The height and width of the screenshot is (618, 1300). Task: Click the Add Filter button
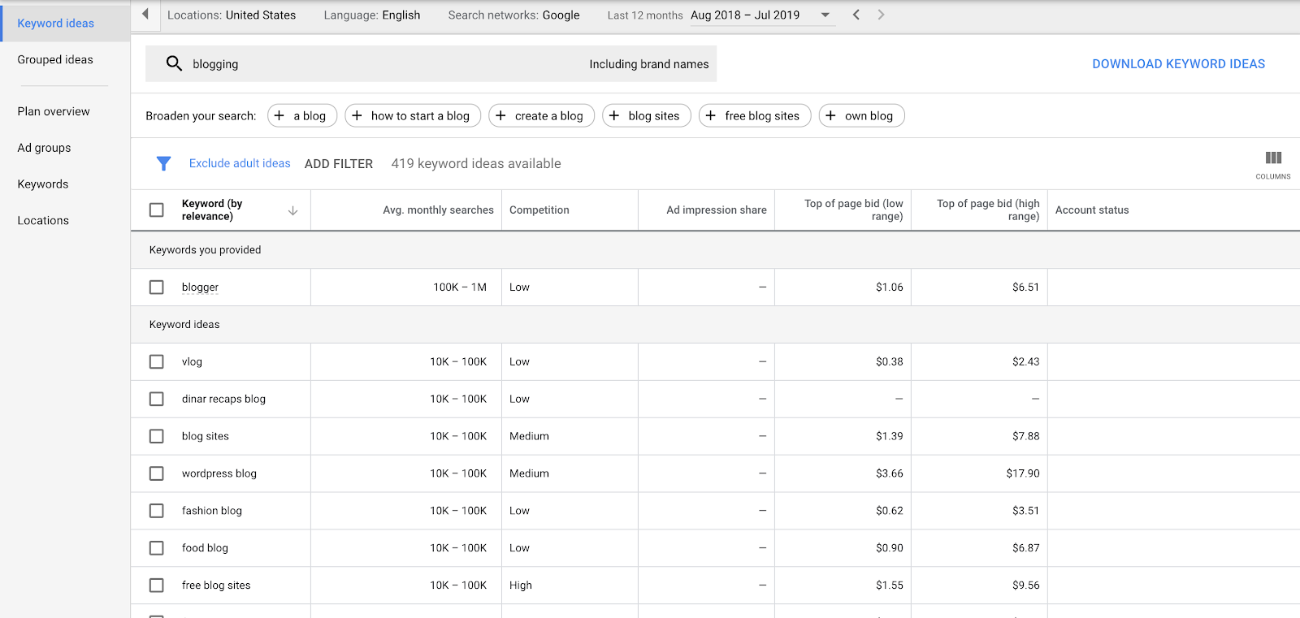point(338,164)
